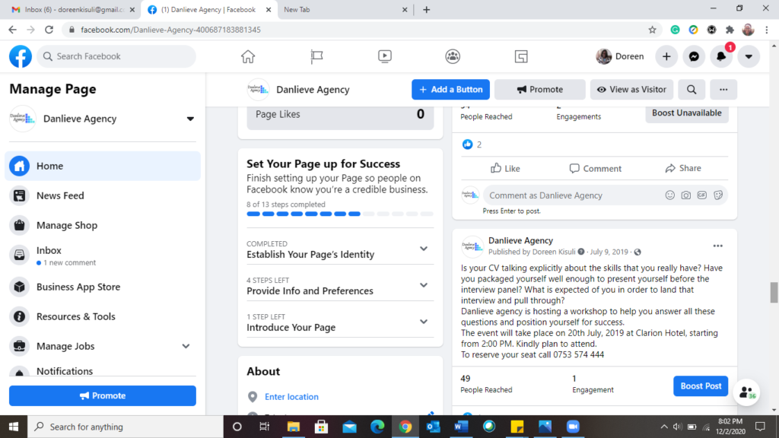The height and width of the screenshot is (438, 779).
Task: Go back to previous page
Action: tap(12, 30)
